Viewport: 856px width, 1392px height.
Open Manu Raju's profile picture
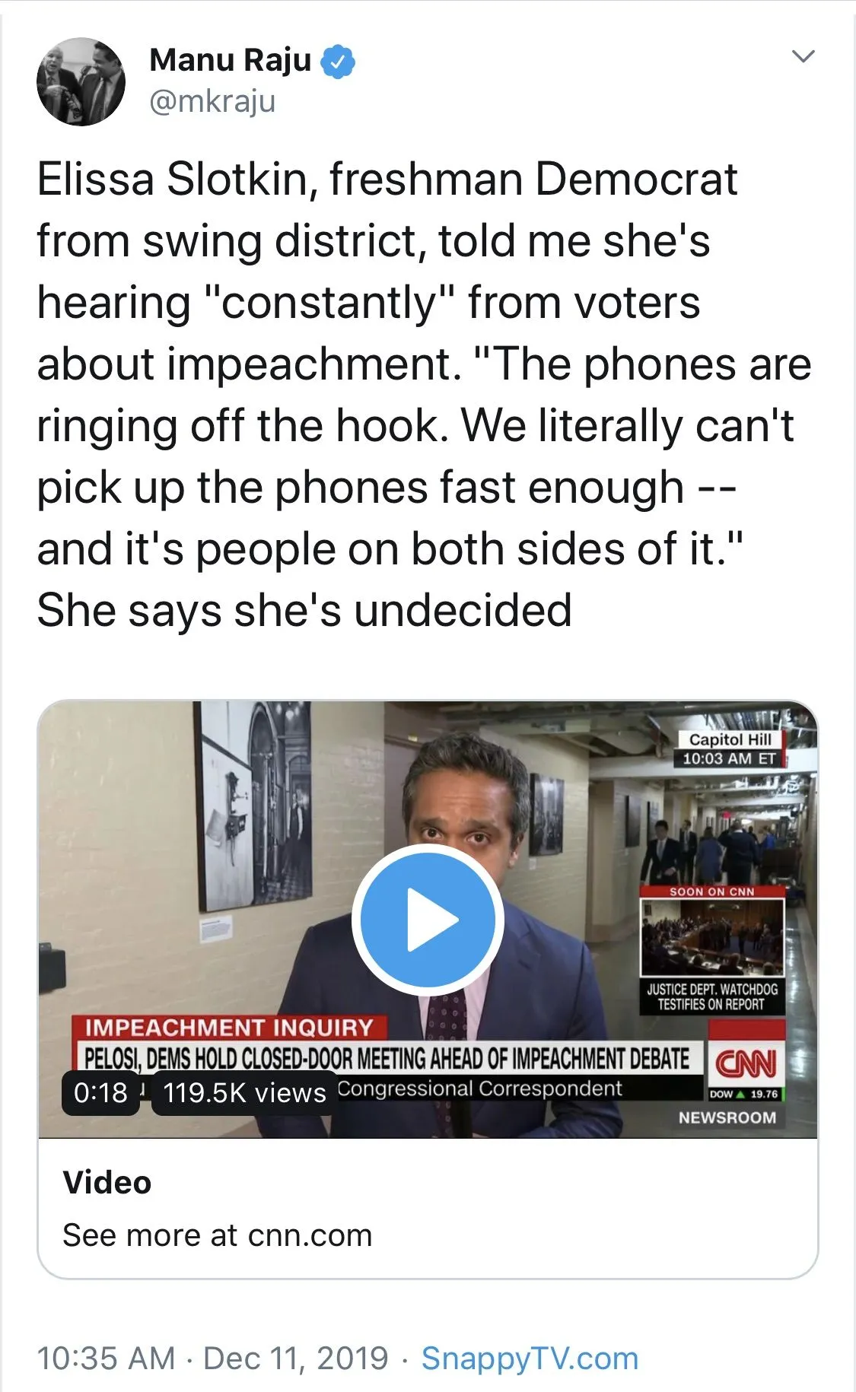[x=81, y=81]
